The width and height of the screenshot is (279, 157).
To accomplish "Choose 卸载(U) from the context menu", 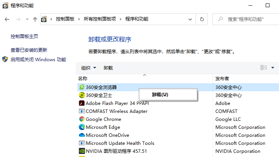I will pos(160,94).
